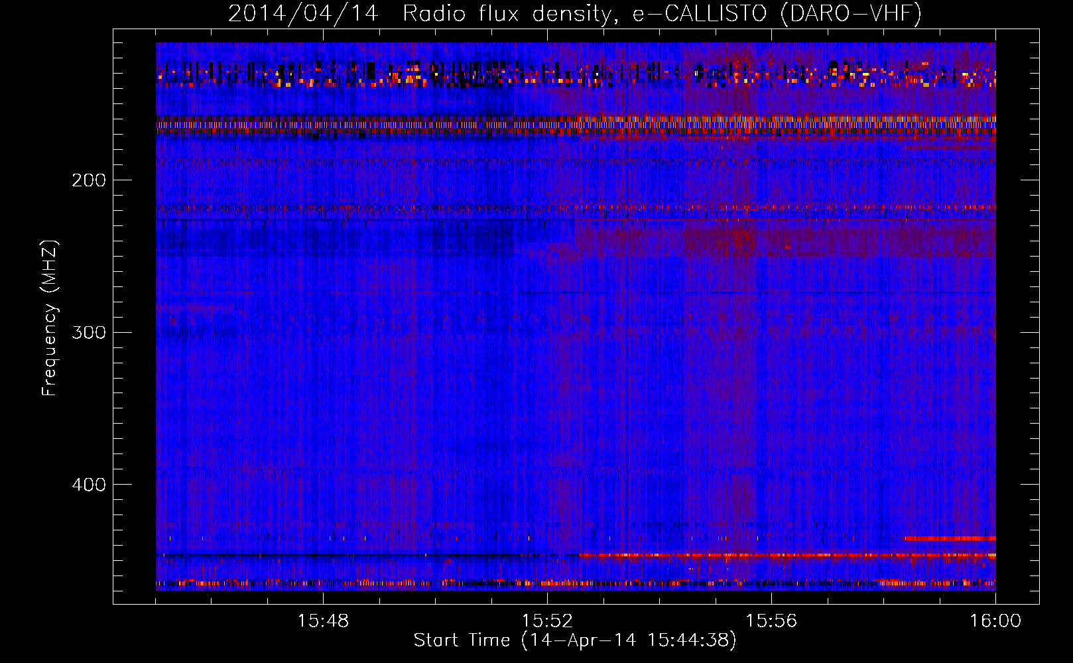
Task: Select the '300' frequency axis label
Action: point(89,332)
